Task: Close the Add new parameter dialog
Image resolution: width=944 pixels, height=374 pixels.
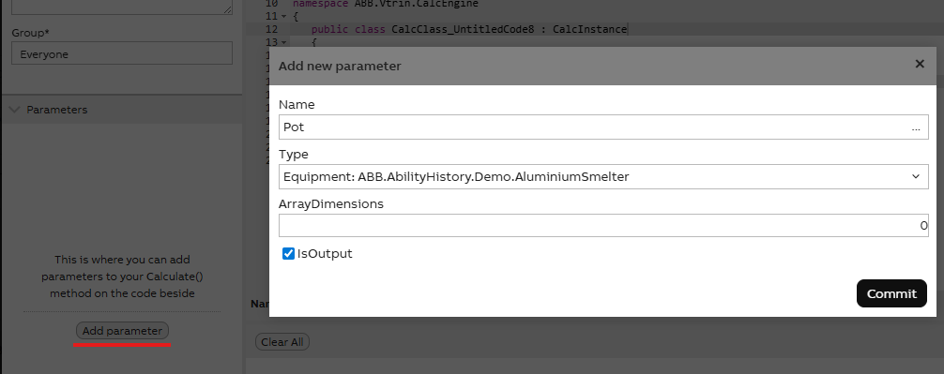Action: coord(920,64)
